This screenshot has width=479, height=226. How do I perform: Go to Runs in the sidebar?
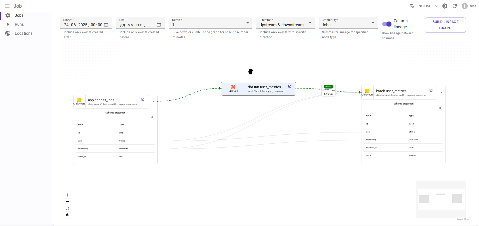19,24
